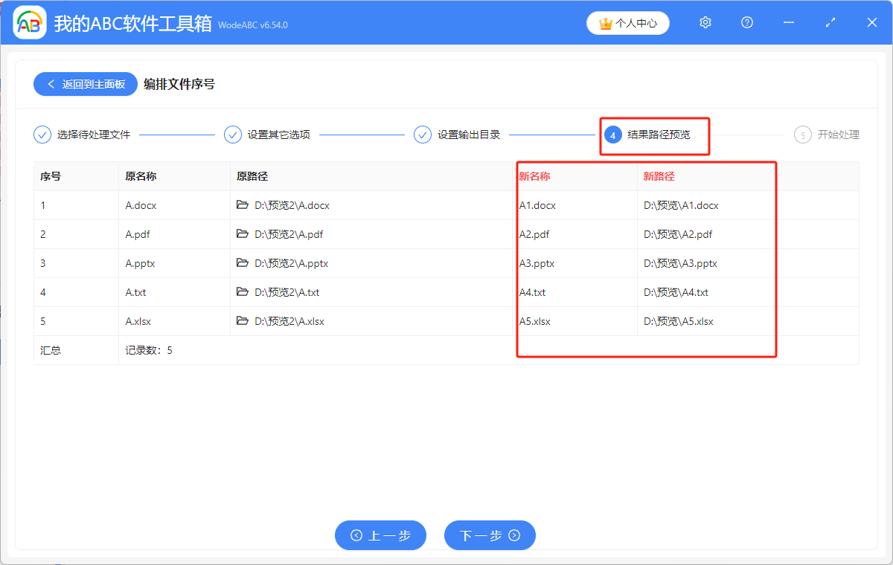Open 个人中心 personal center
Screen dimensions: 893x565
pyautogui.click(x=628, y=23)
